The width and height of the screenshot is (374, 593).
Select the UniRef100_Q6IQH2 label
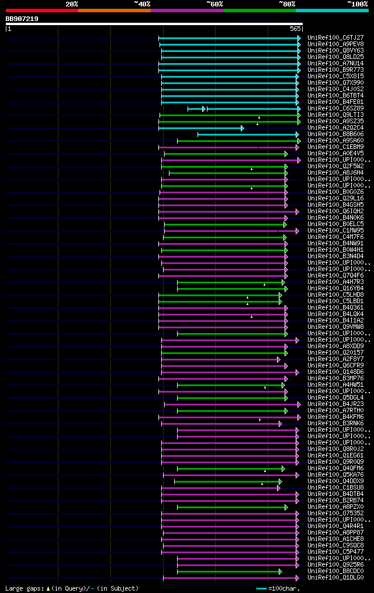pyautogui.click(x=335, y=211)
